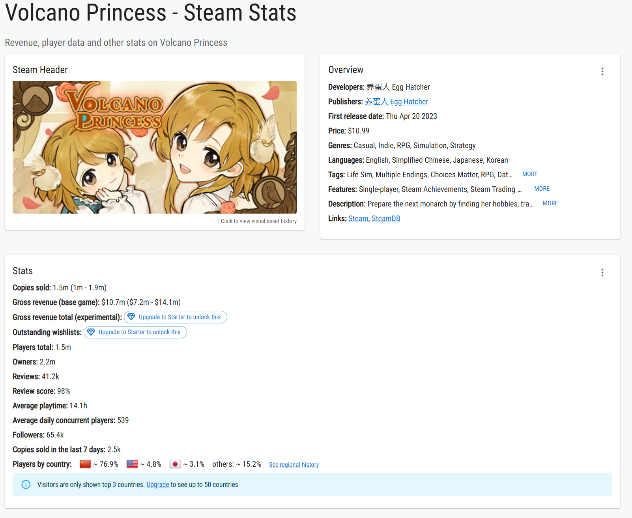Open See regional history link
The image size is (632, 518).
pyautogui.click(x=294, y=464)
